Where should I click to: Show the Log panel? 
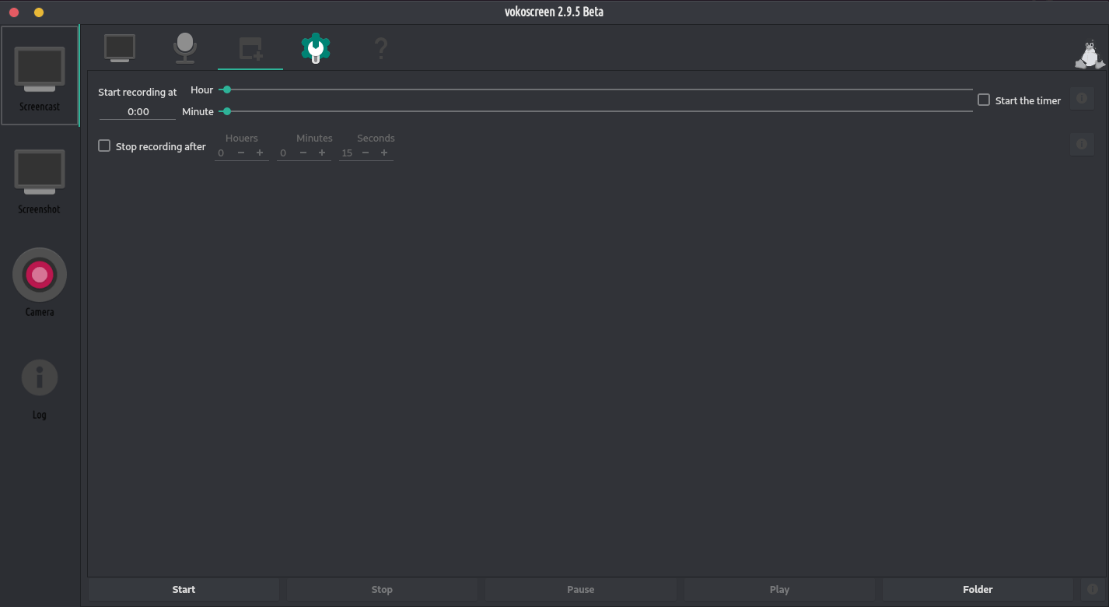pyautogui.click(x=40, y=387)
